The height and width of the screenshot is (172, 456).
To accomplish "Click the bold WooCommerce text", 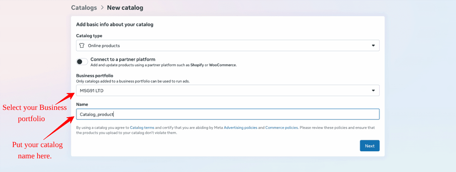I will pos(223,65).
